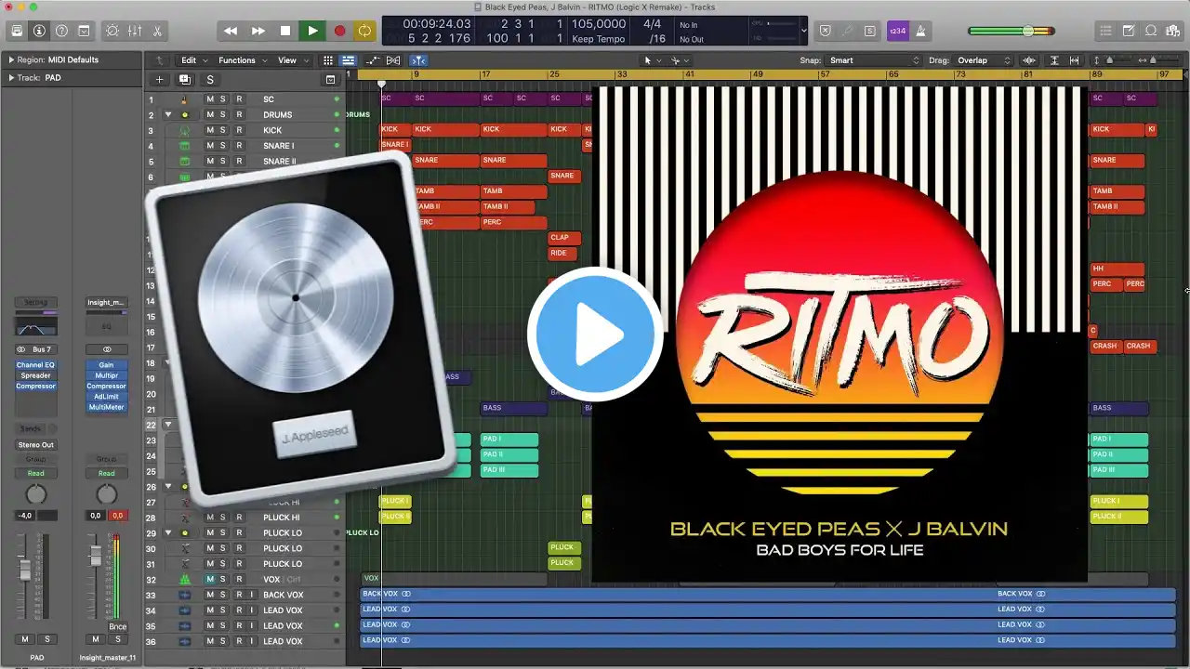Expand the Region MIDI Defaults triangle
Viewport: 1190px width, 669px height.
click(11, 60)
